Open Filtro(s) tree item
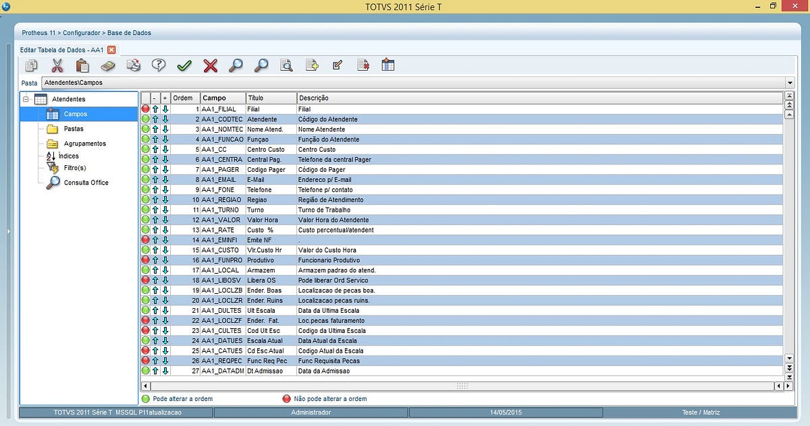810x426 pixels. (75, 168)
